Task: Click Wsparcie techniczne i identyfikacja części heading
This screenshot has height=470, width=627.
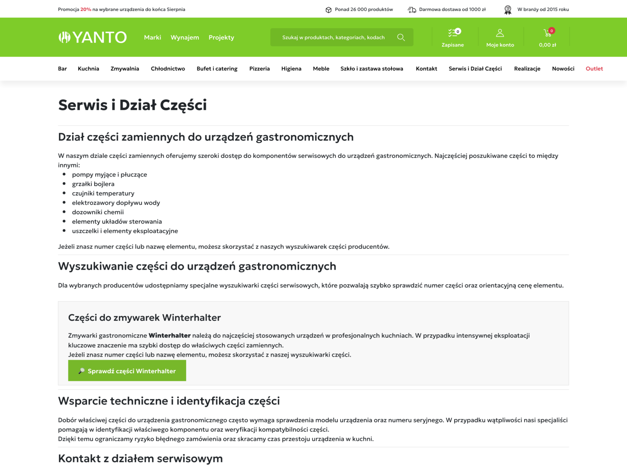Action: (169, 401)
